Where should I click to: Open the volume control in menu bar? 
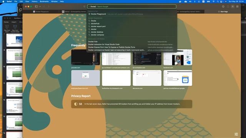click(190, 2)
